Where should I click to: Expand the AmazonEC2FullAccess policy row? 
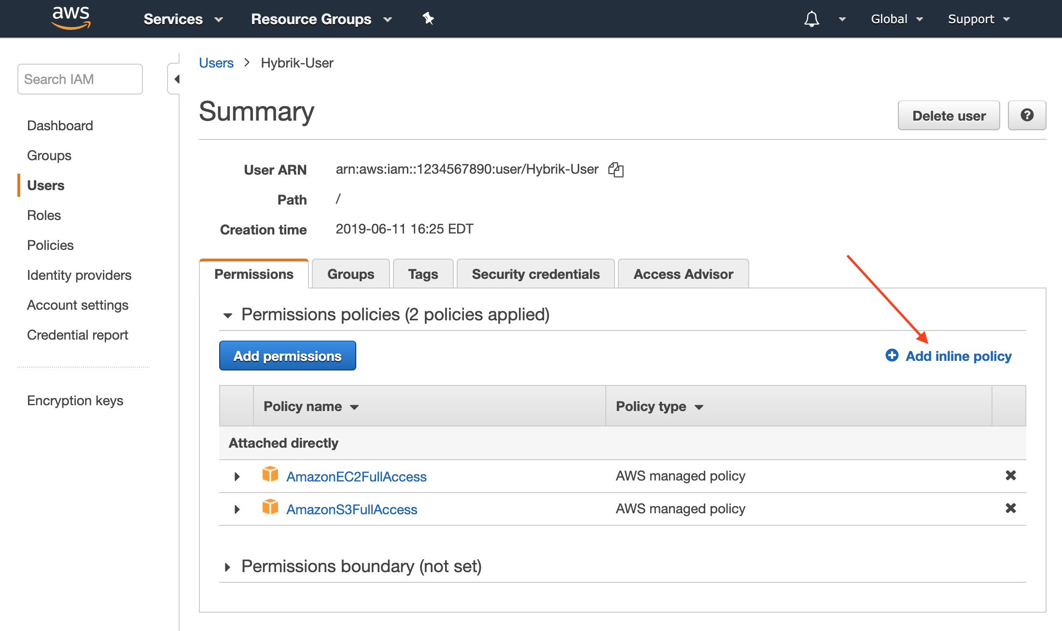pyautogui.click(x=237, y=477)
